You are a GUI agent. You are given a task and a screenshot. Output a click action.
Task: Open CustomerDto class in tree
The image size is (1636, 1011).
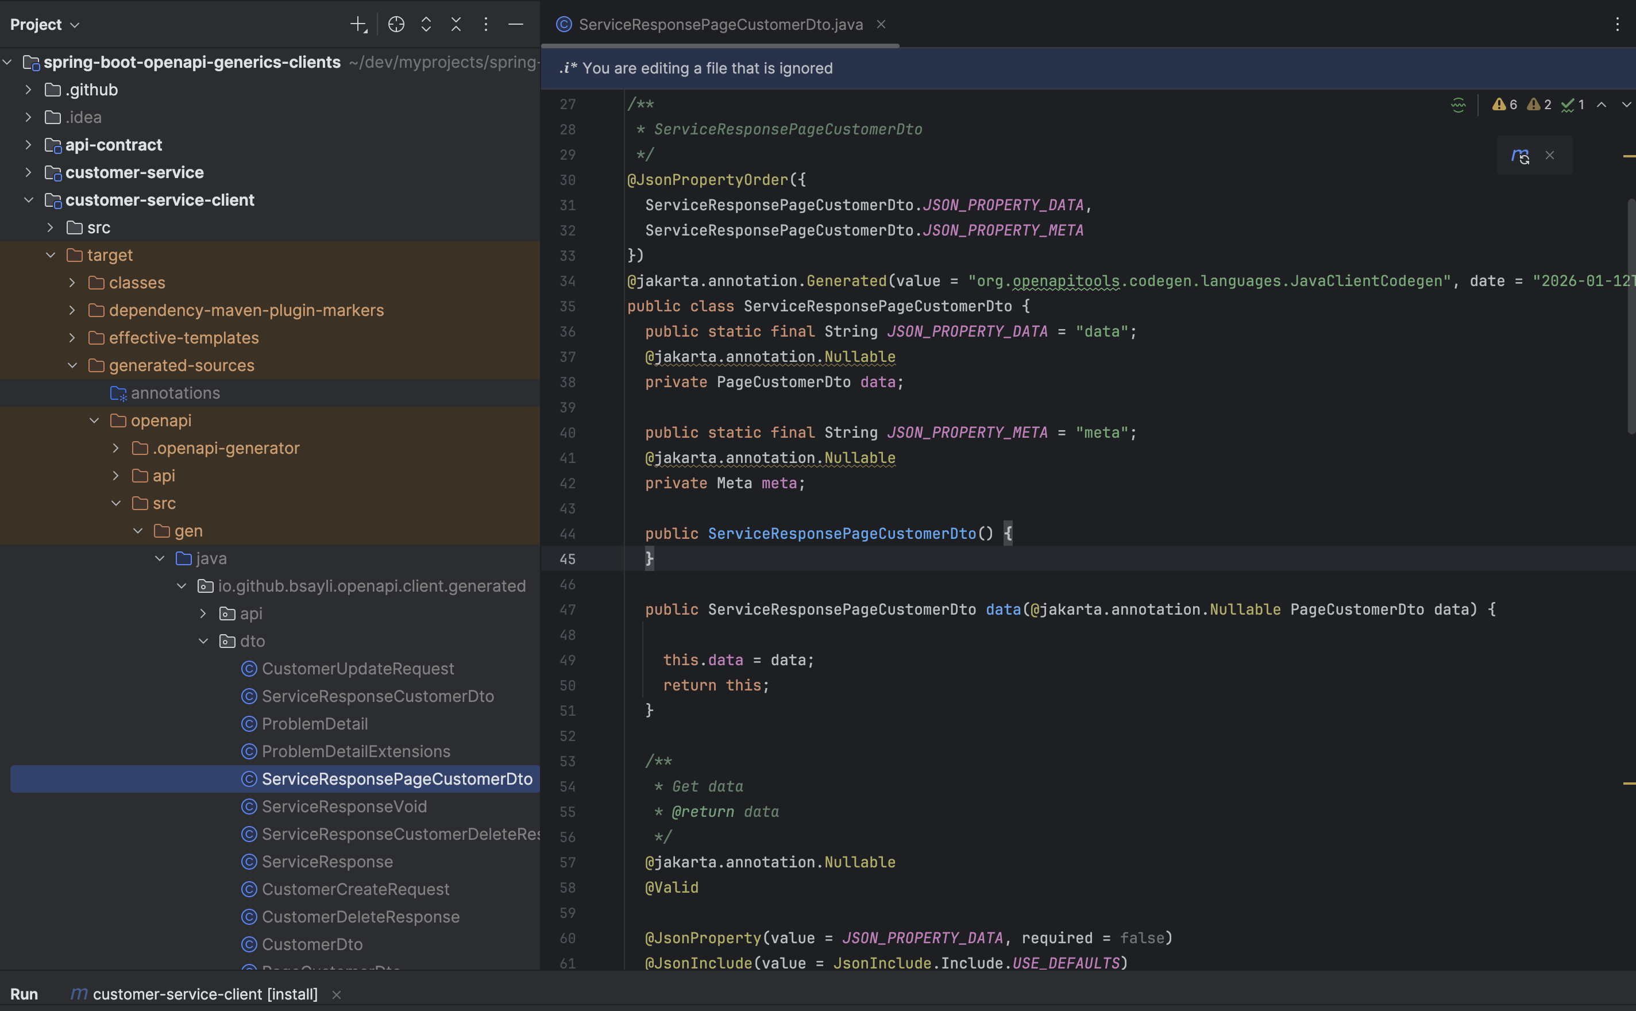pos(311,943)
